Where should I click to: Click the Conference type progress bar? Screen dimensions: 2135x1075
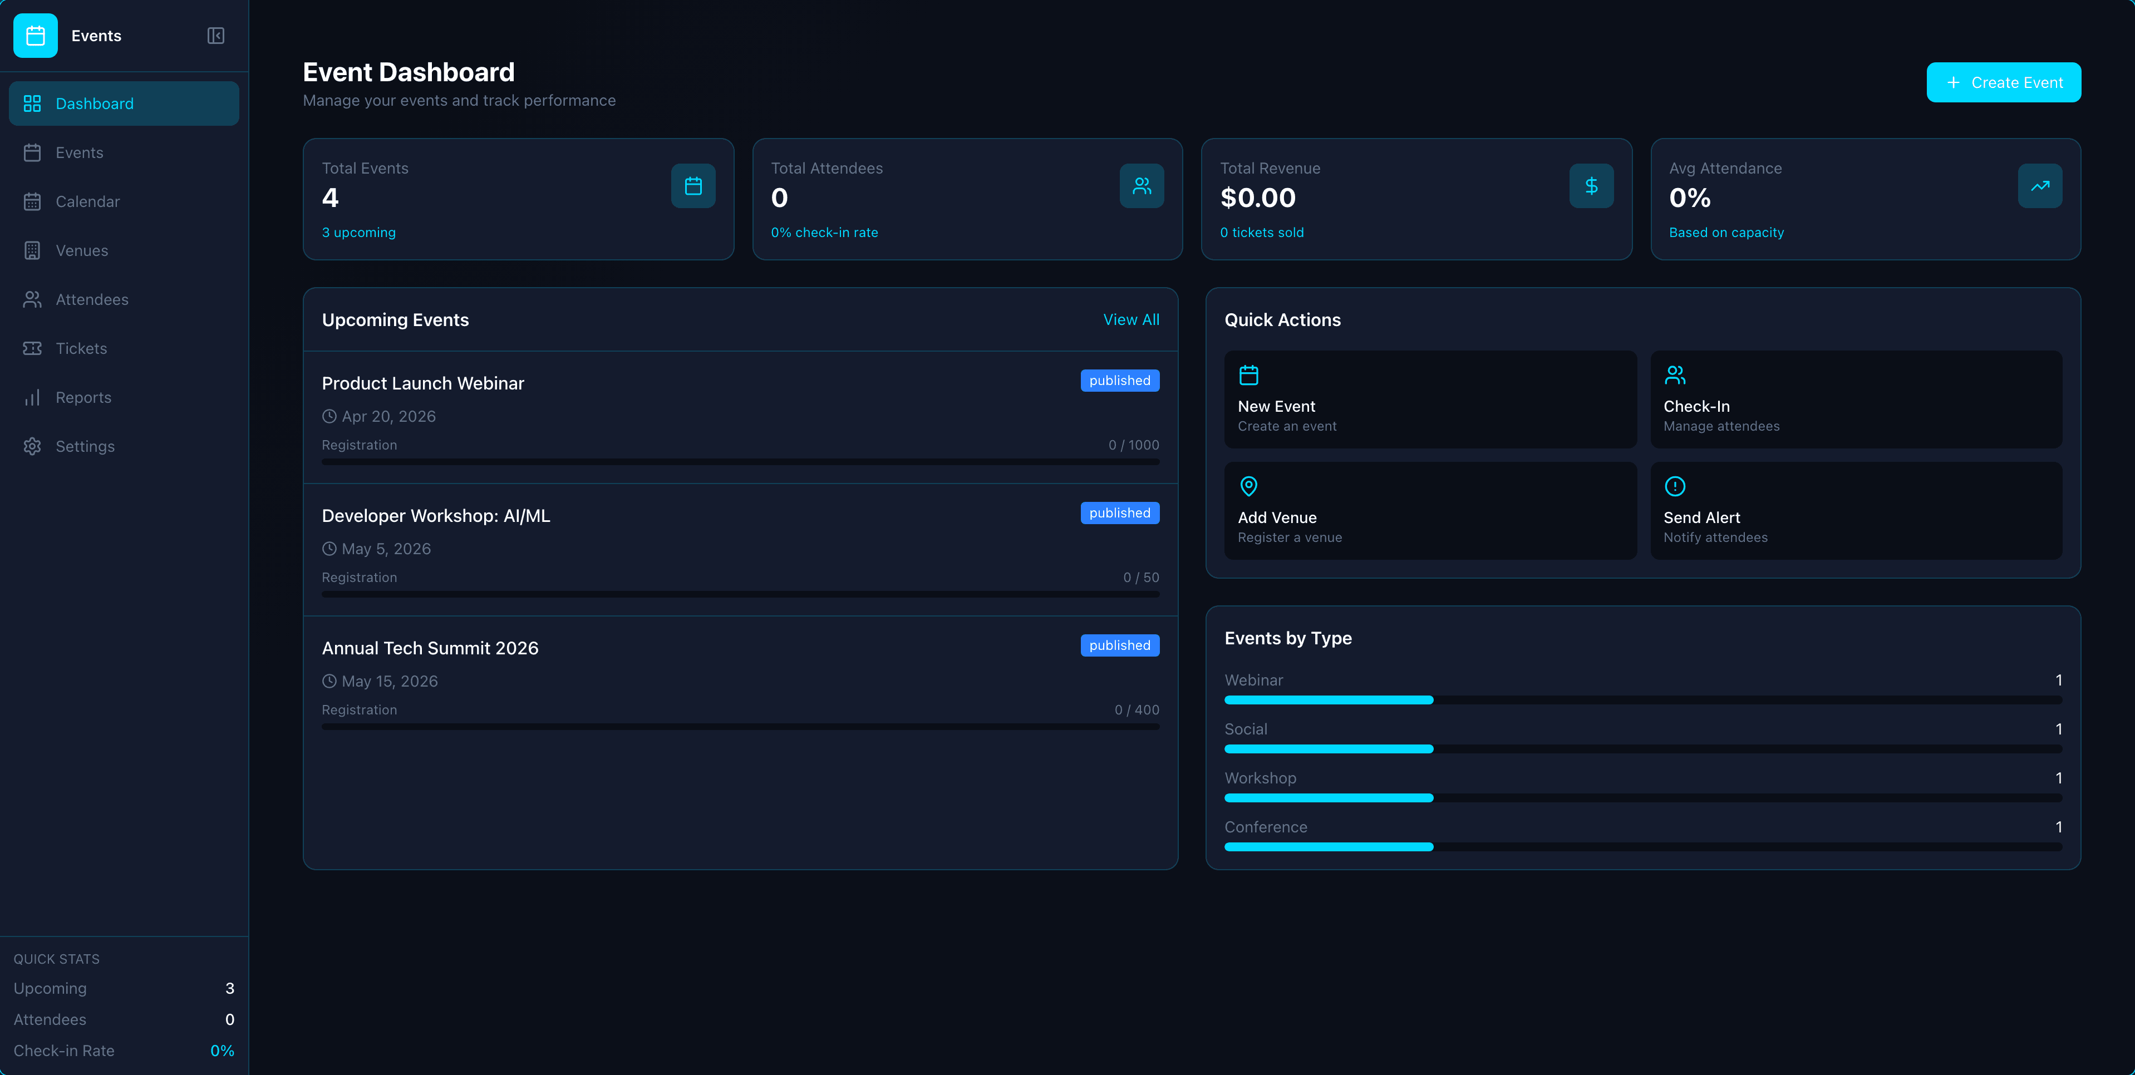(x=1644, y=847)
